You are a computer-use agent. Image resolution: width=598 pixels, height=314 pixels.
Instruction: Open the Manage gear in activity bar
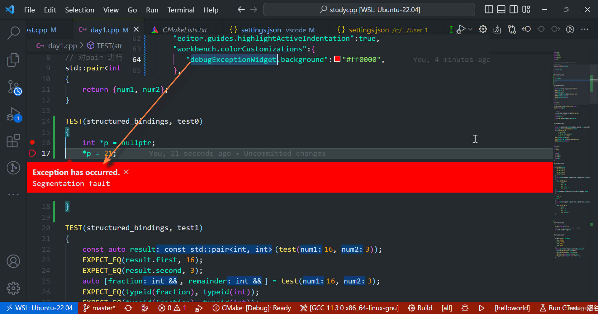pyautogui.click(x=13, y=288)
